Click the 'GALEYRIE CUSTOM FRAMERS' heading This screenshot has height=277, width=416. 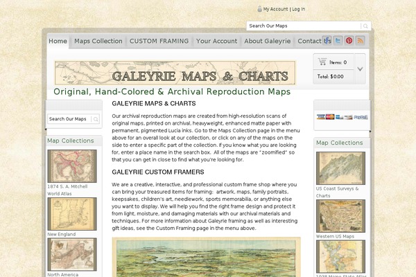pos(158,172)
